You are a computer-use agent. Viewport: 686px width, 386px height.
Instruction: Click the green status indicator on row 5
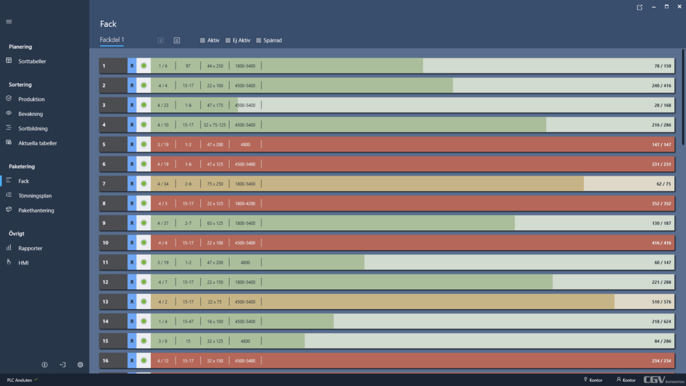(143, 145)
